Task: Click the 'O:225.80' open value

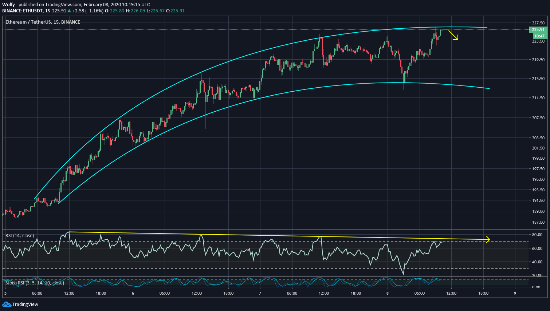Action: 115,11
